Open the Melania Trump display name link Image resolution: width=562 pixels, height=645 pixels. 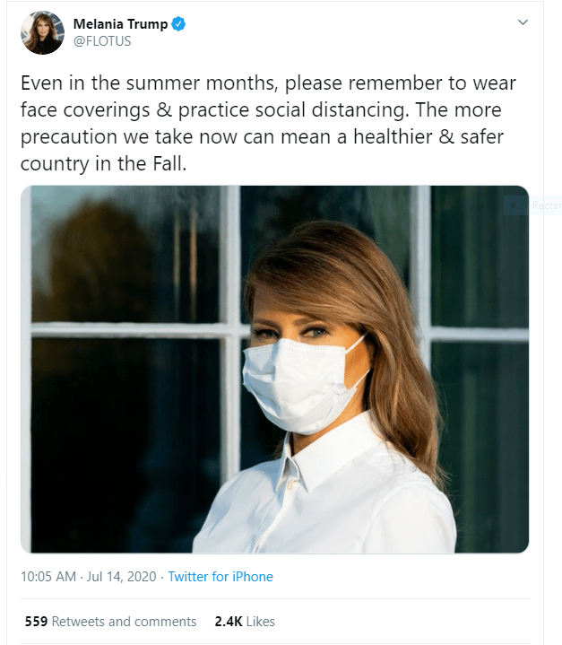coord(120,24)
